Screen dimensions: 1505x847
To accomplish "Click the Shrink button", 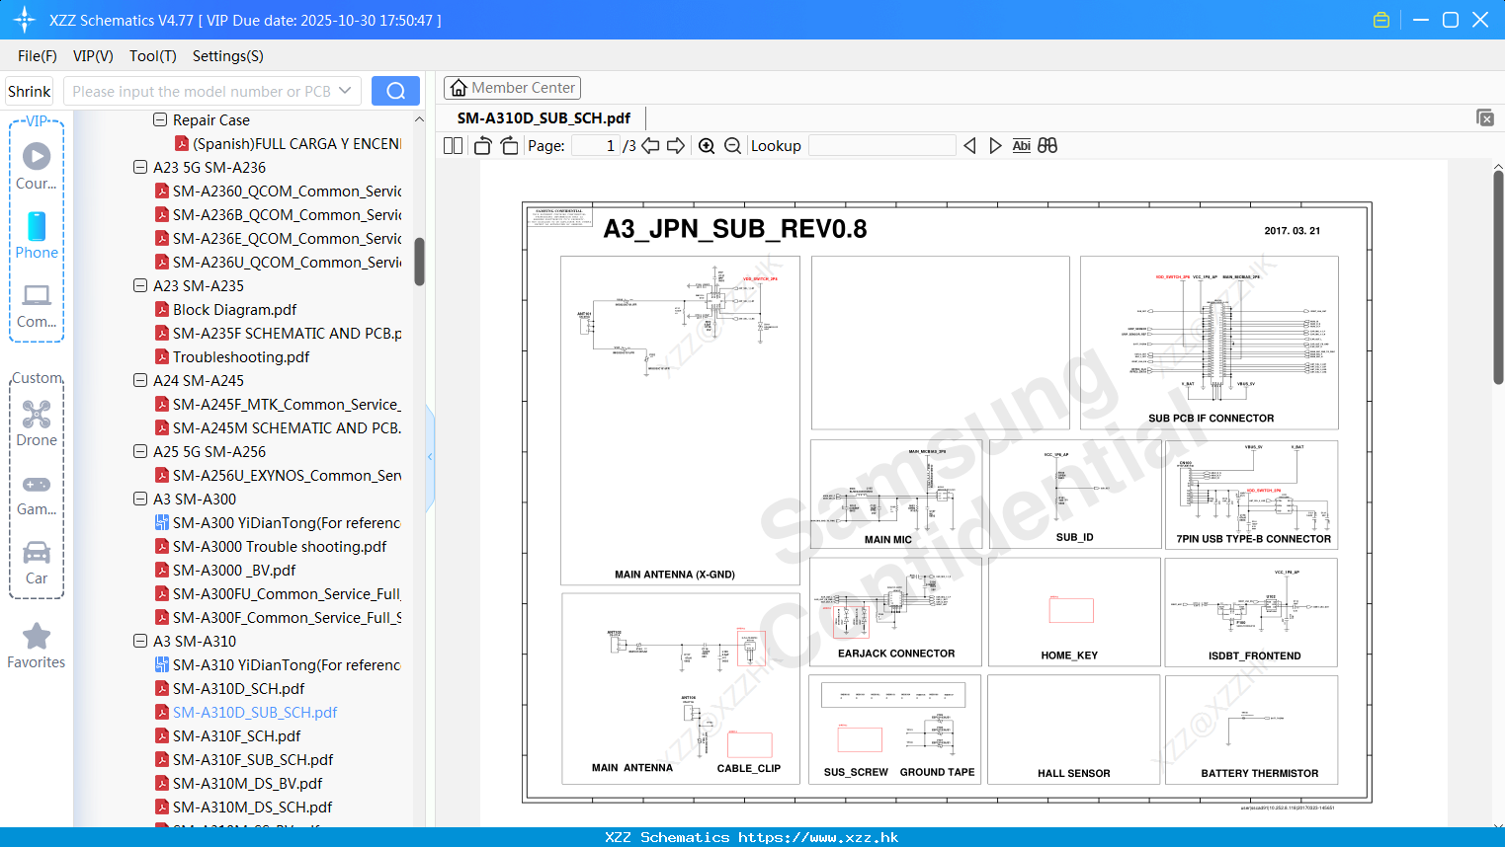I will [x=29, y=91].
